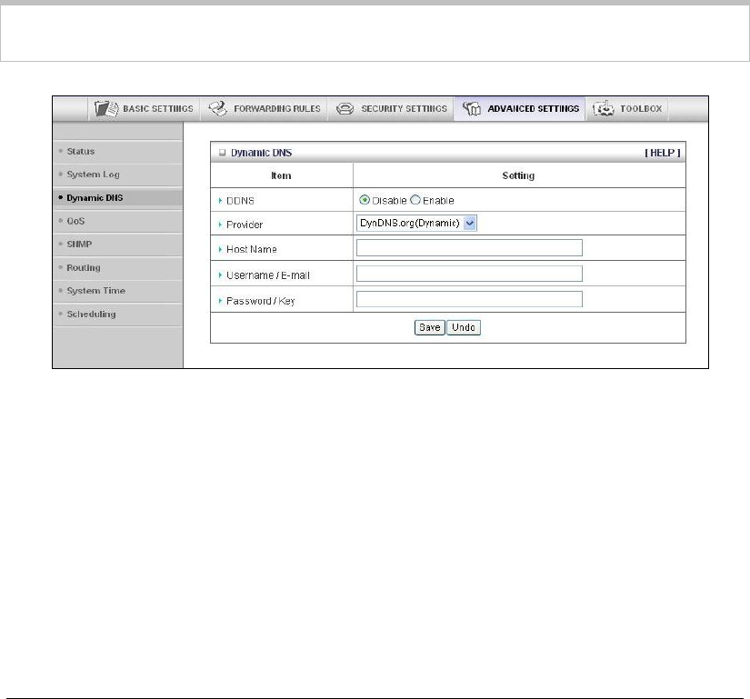Click the Setting column header
The image size is (750, 699).
(x=518, y=175)
